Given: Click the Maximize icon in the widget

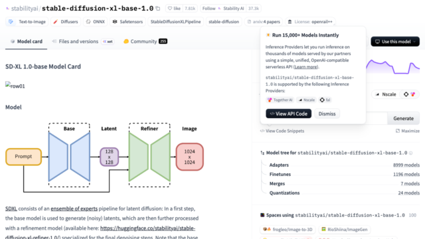Looking at the screenshot, I should click(398, 131).
